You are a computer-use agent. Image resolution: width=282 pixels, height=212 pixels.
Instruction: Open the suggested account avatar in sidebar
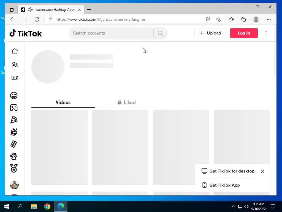pos(14,185)
